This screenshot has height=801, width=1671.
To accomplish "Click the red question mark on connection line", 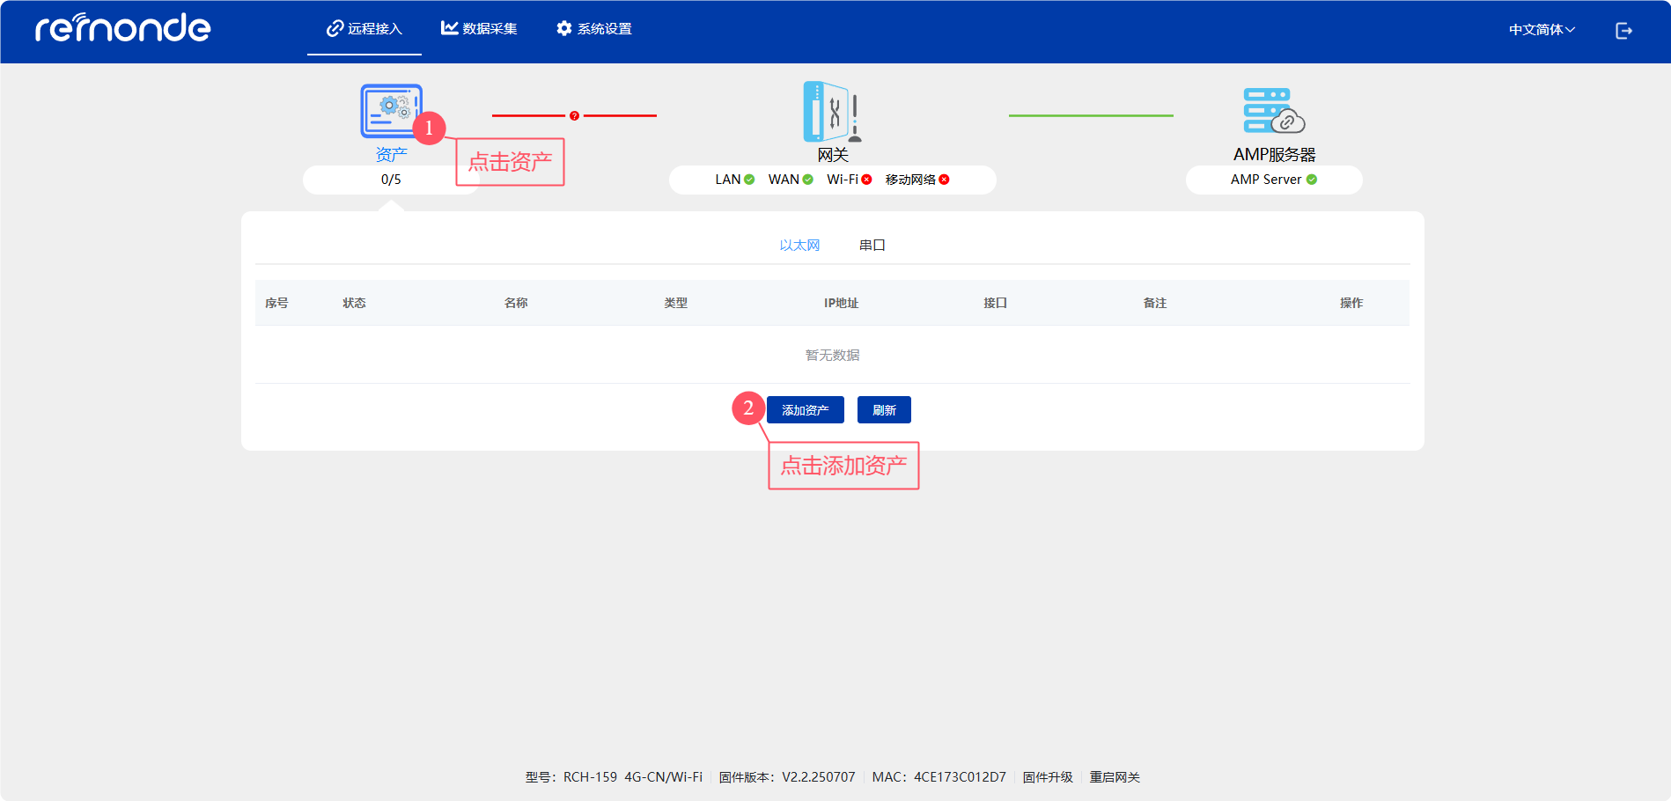I will (x=574, y=115).
